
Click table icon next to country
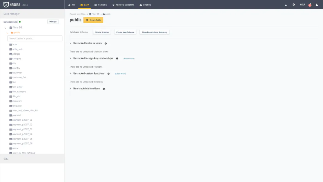[10, 68]
